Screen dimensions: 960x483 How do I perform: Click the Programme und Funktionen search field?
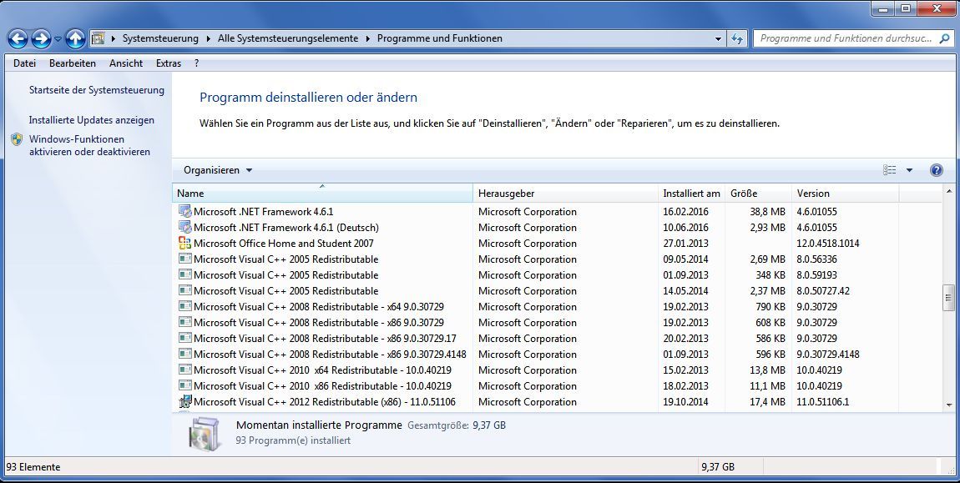(x=843, y=38)
